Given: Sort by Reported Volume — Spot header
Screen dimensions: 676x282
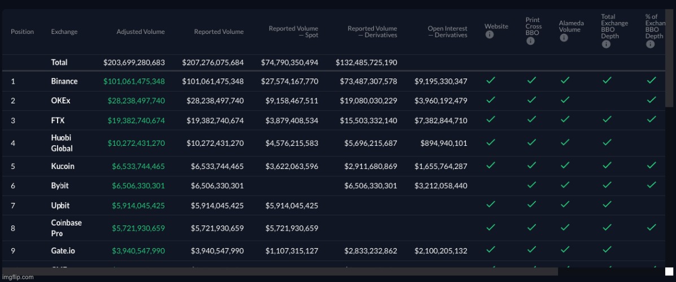Looking at the screenshot, I should point(293,32).
